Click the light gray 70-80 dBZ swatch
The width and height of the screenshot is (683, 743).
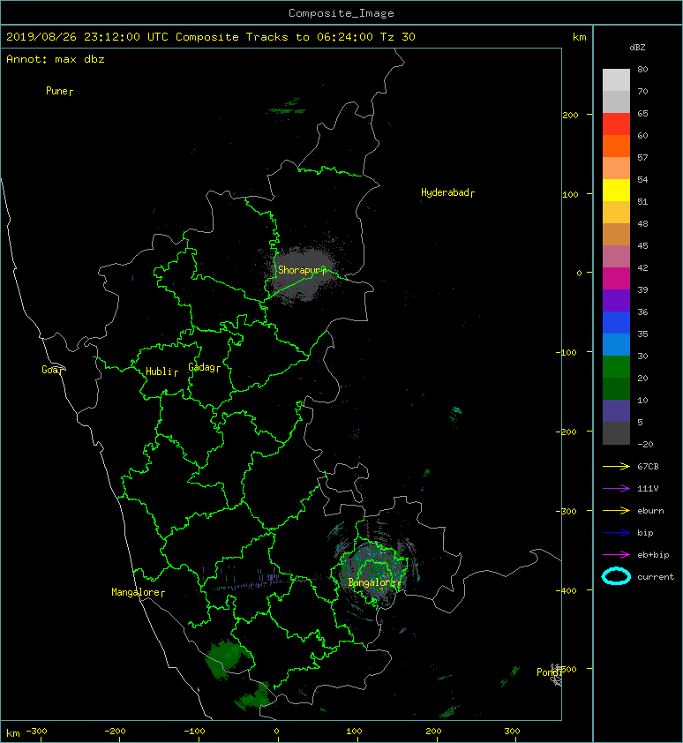tap(616, 80)
